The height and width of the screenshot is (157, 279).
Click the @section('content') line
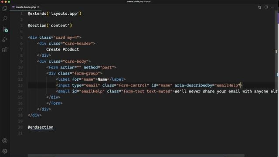(50, 25)
